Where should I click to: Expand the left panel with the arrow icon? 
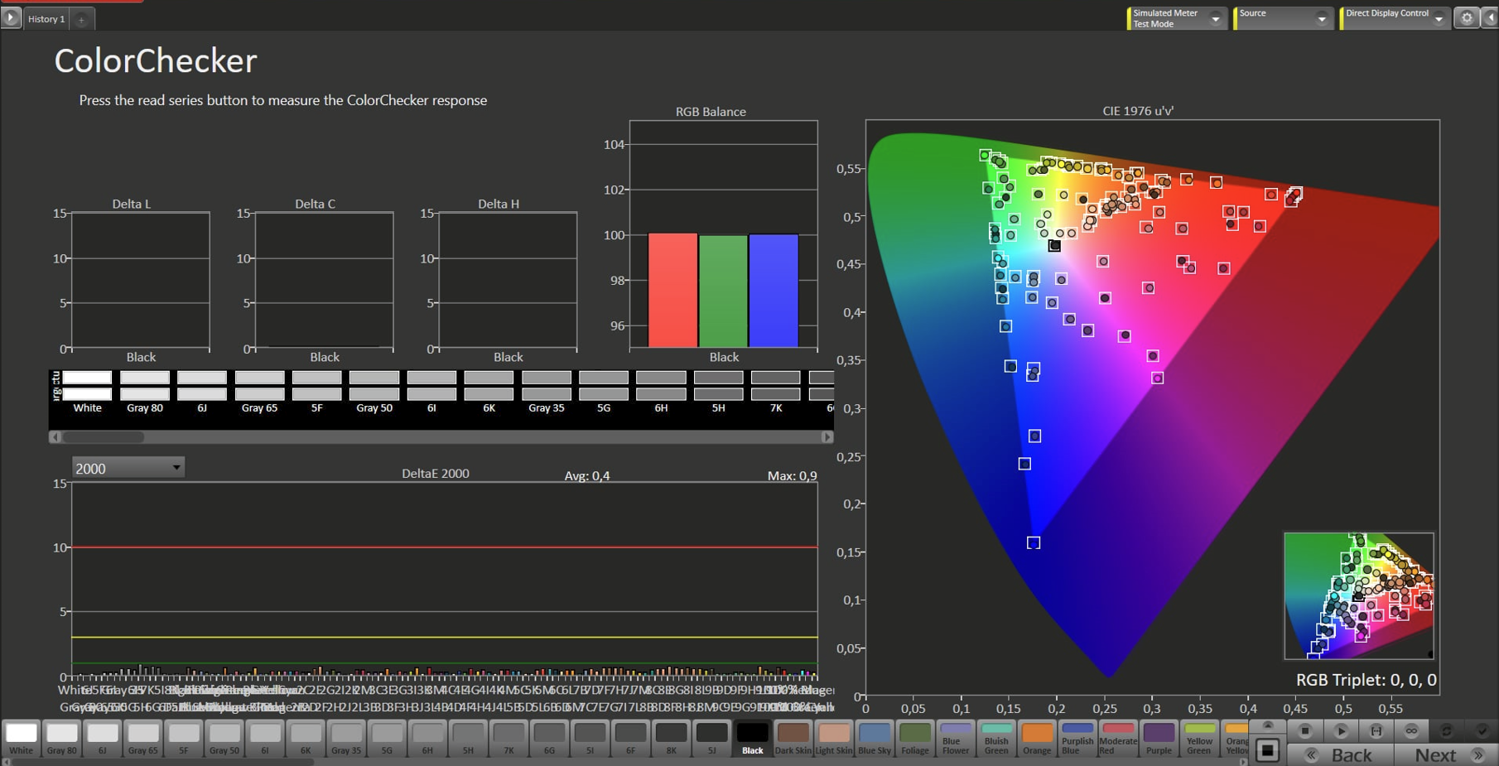11,17
